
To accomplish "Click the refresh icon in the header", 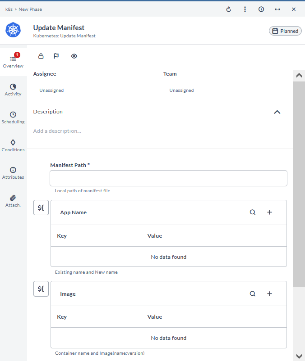I will [x=229, y=9].
